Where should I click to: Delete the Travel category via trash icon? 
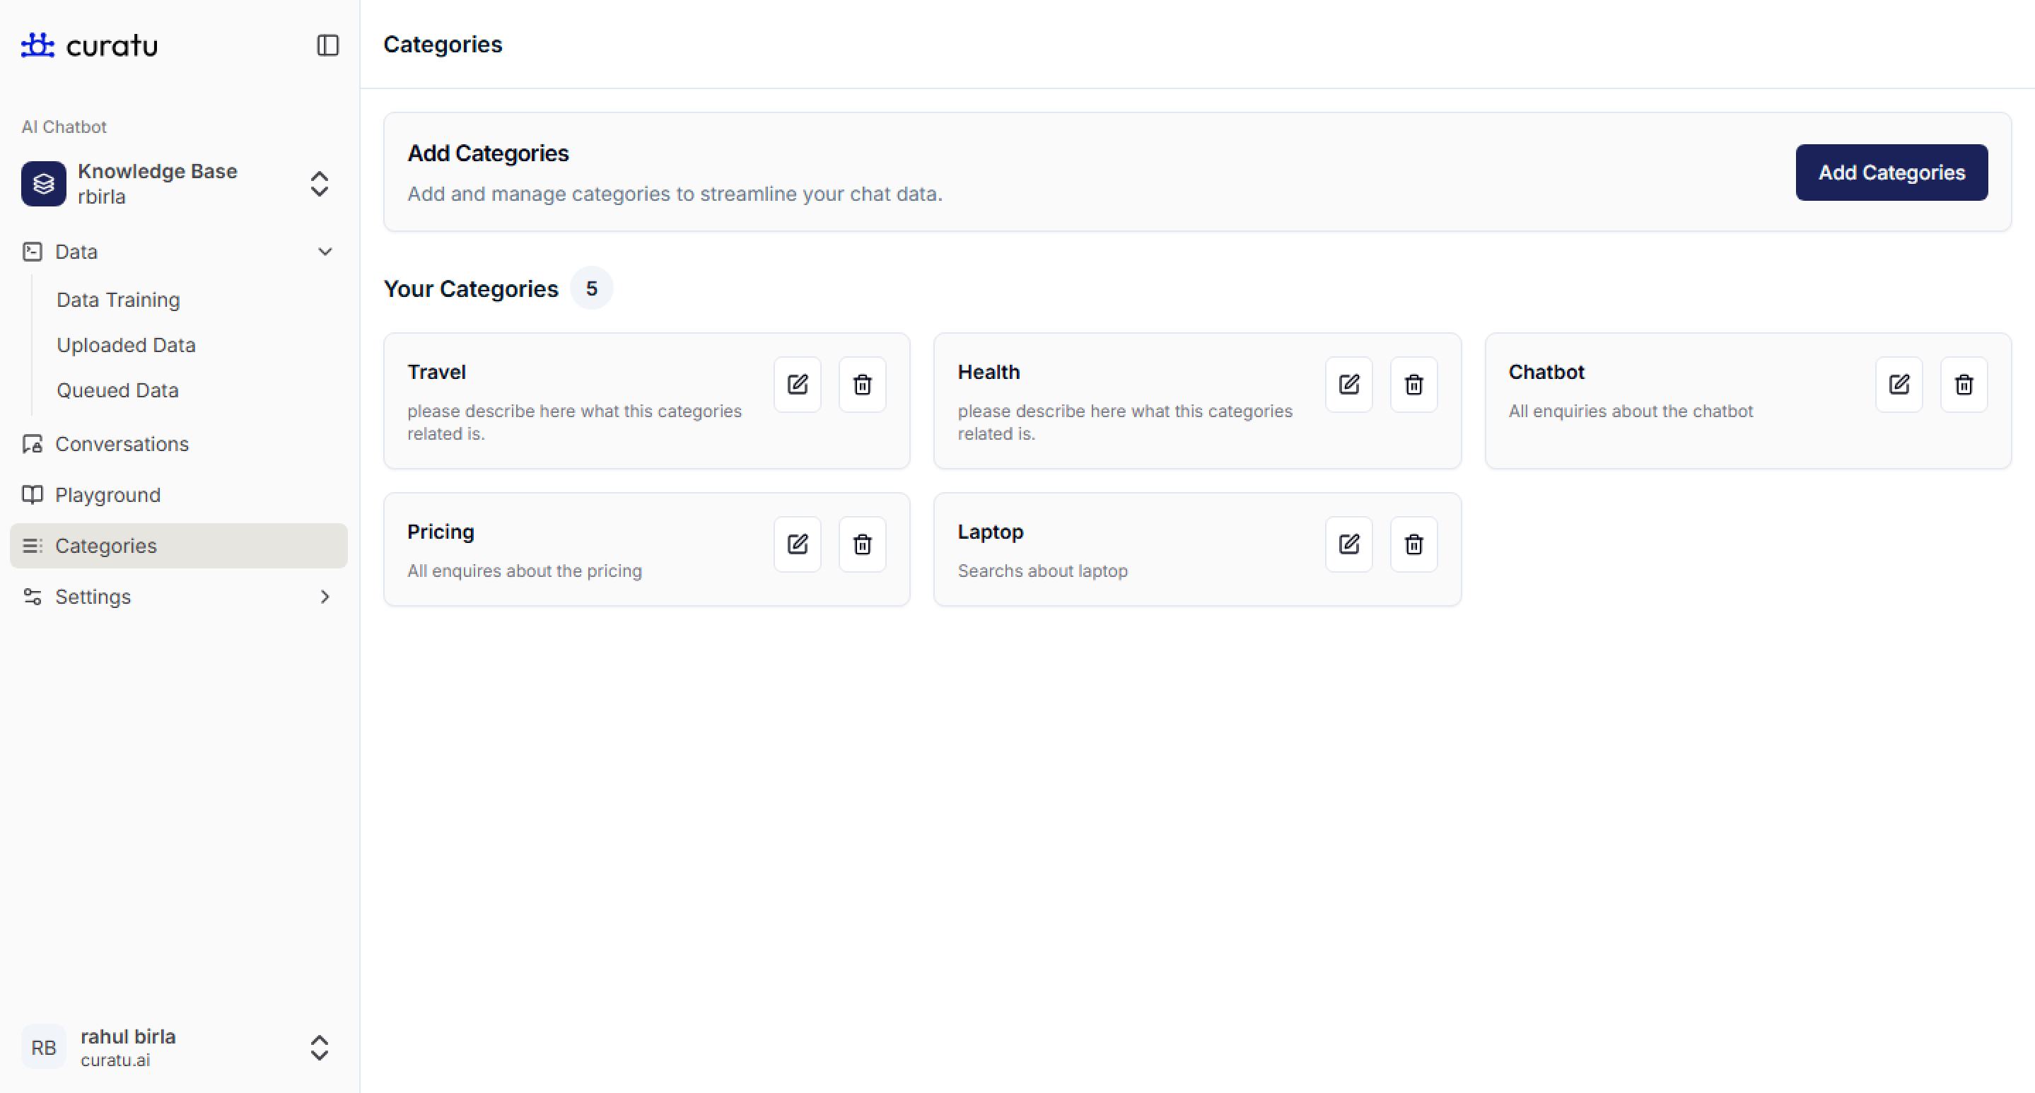coord(862,385)
